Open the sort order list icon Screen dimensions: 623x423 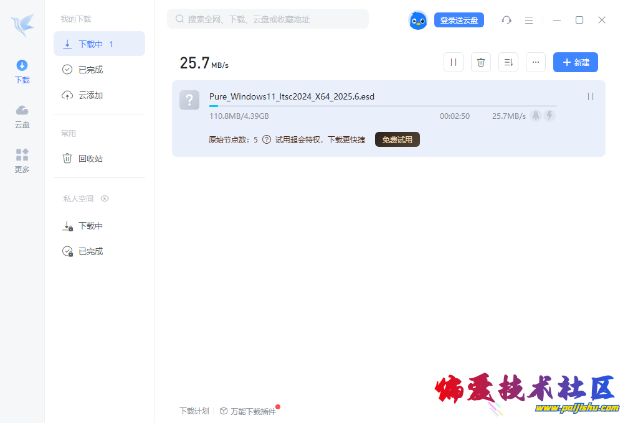[x=508, y=62]
